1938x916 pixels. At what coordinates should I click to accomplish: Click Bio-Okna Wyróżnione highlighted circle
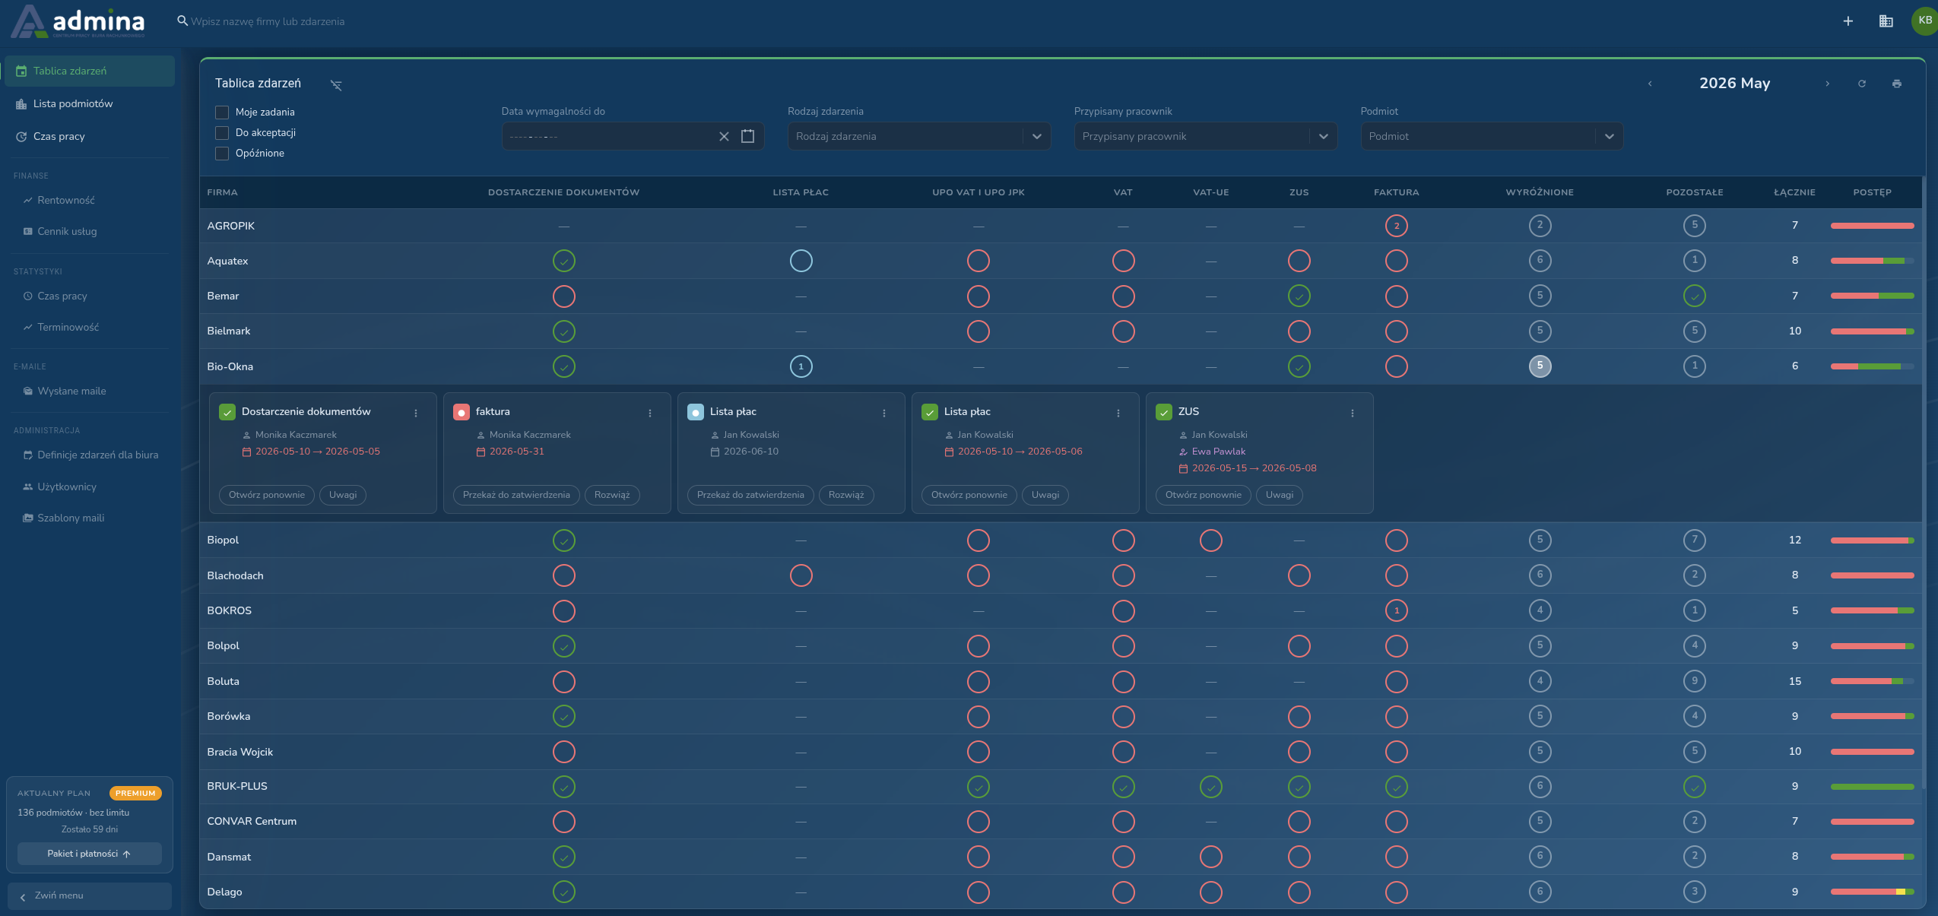1540,366
